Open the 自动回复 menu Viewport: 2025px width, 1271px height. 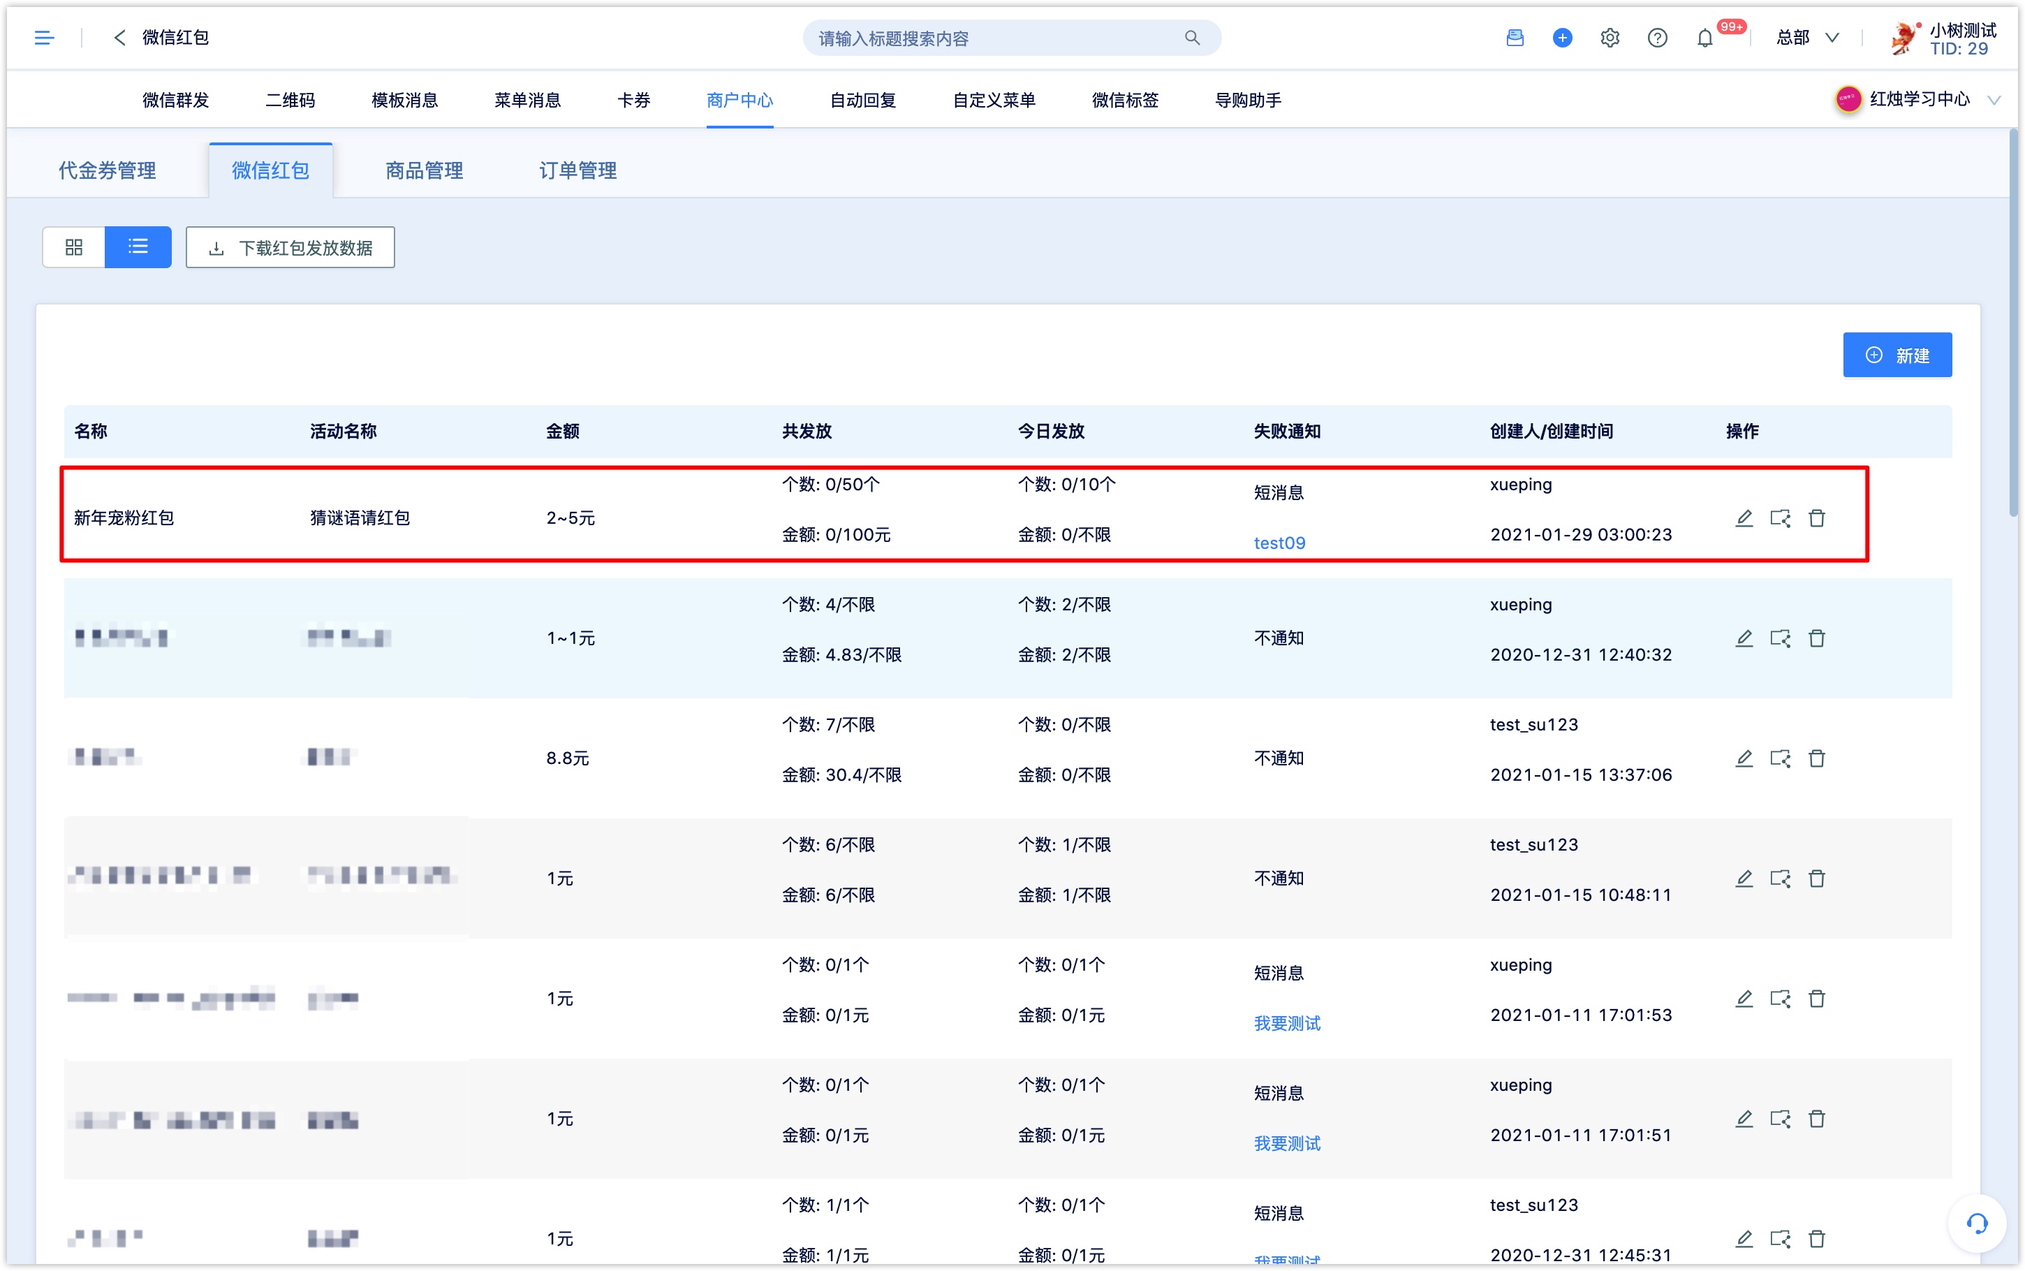pos(863,100)
